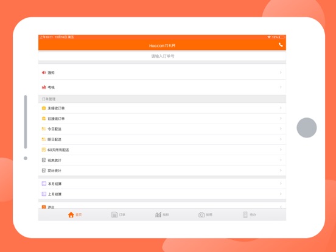Open 花材统计 via its right chevron
Screen dimensions: 336x252
pos(281,170)
